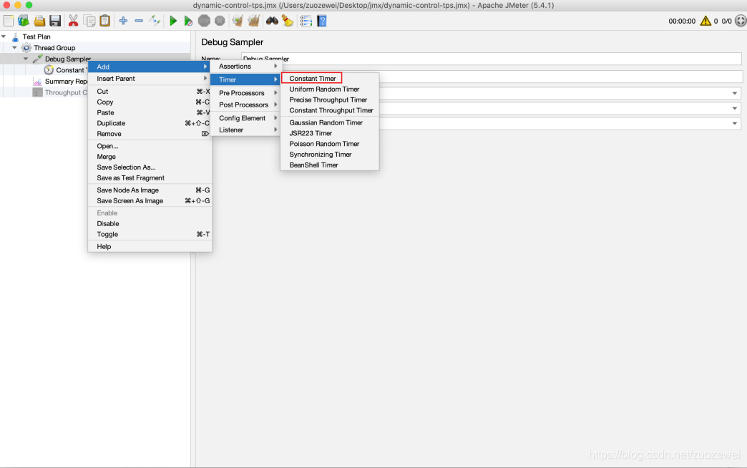
Task: Add a Synchronizing Timer
Action: click(x=330, y=155)
